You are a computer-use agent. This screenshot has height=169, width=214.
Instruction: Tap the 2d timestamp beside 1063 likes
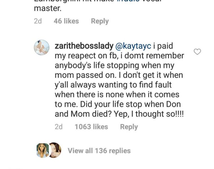(x=59, y=127)
